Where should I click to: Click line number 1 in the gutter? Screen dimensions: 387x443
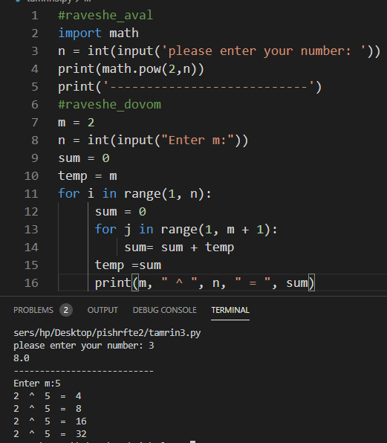(35, 16)
